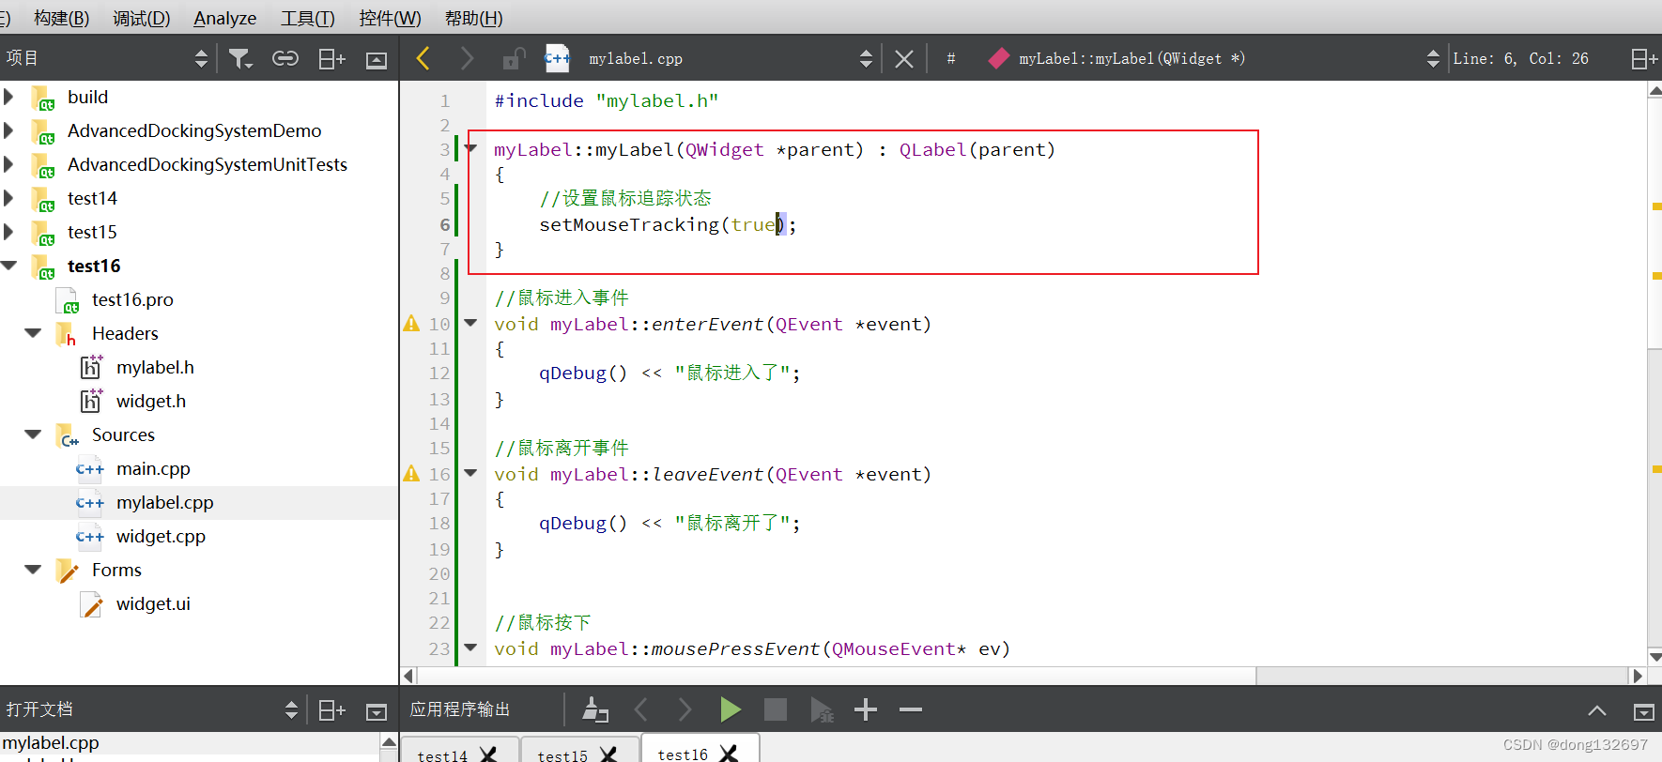Click the mylabel.cpp C++ file icon in editor toolbar
The image size is (1662, 762).
click(x=557, y=58)
